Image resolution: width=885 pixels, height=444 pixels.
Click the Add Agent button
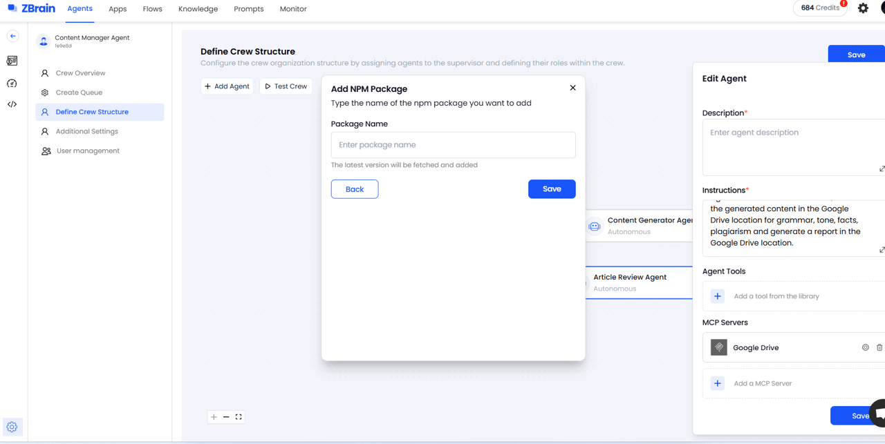[227, 86]
